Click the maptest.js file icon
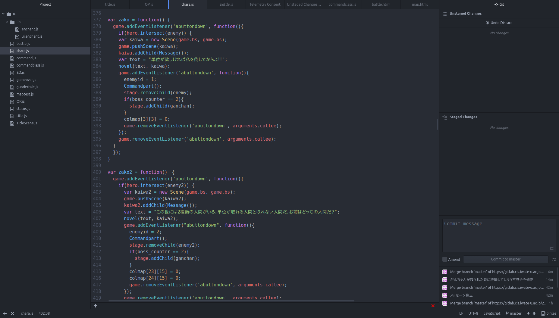559x318 pixels. (x=12, y=94)
